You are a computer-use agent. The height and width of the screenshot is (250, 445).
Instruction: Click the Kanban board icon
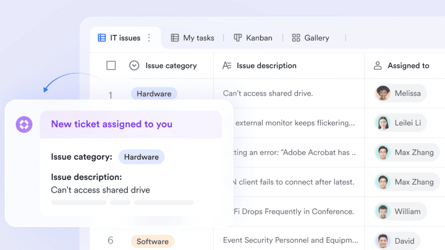(x=238, y=37)
